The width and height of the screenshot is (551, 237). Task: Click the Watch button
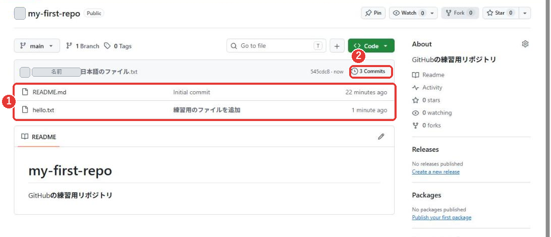tap(409, 13)
